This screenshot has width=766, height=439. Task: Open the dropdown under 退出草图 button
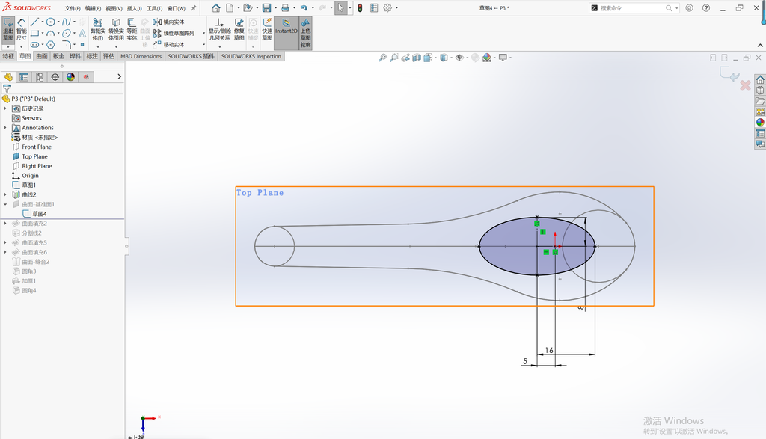8,47
